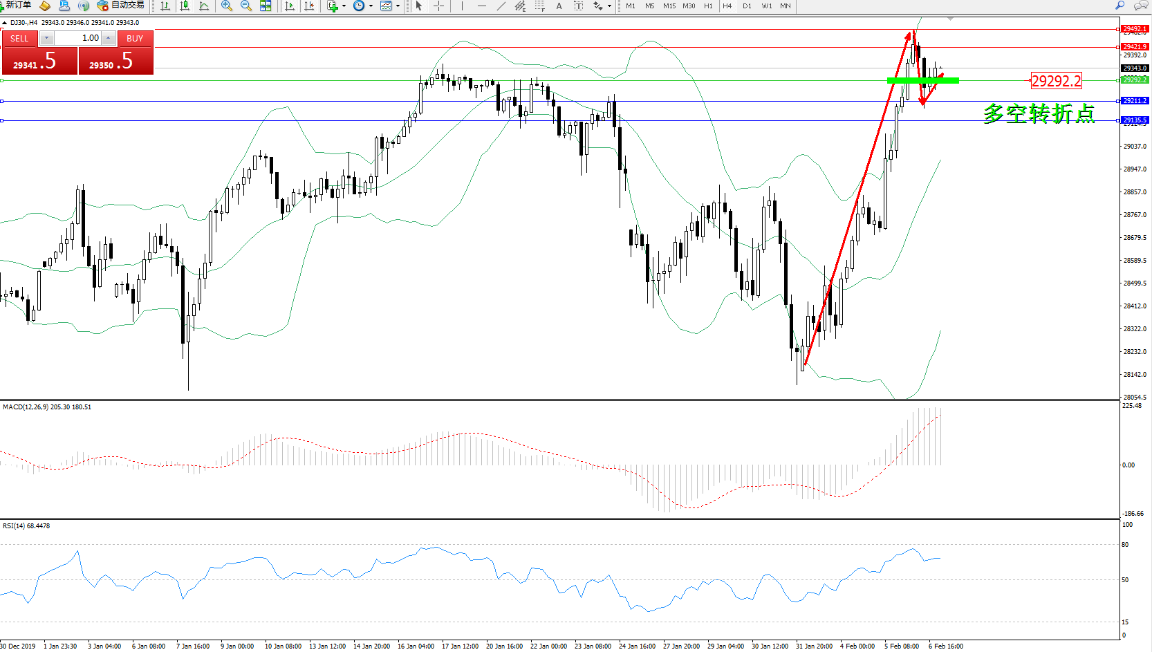Toggle the 自动交易 auto trading button
This screenshot has height=652, width=1152.
tap(121, 6)
